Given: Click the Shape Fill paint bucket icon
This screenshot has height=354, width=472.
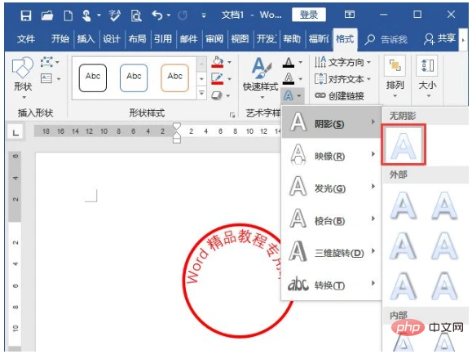Looking at the screenshot, I should point(218,62).
